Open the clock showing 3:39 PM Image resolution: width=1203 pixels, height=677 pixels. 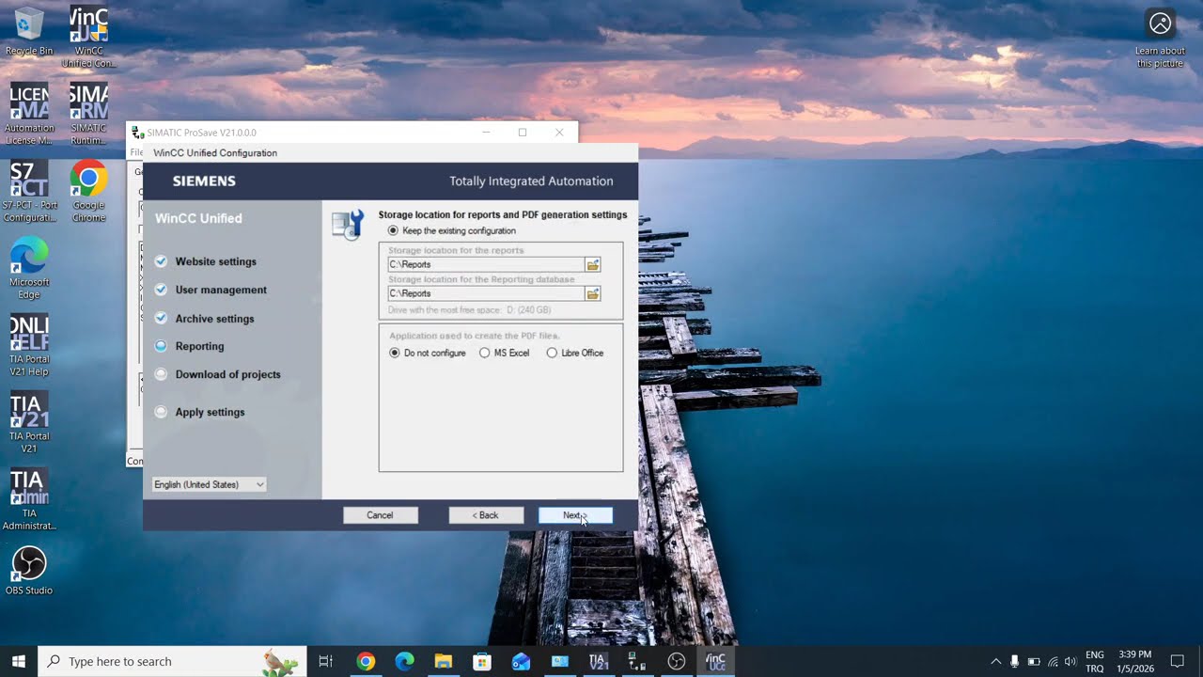pyautogui.click(x=1134, y=661)
